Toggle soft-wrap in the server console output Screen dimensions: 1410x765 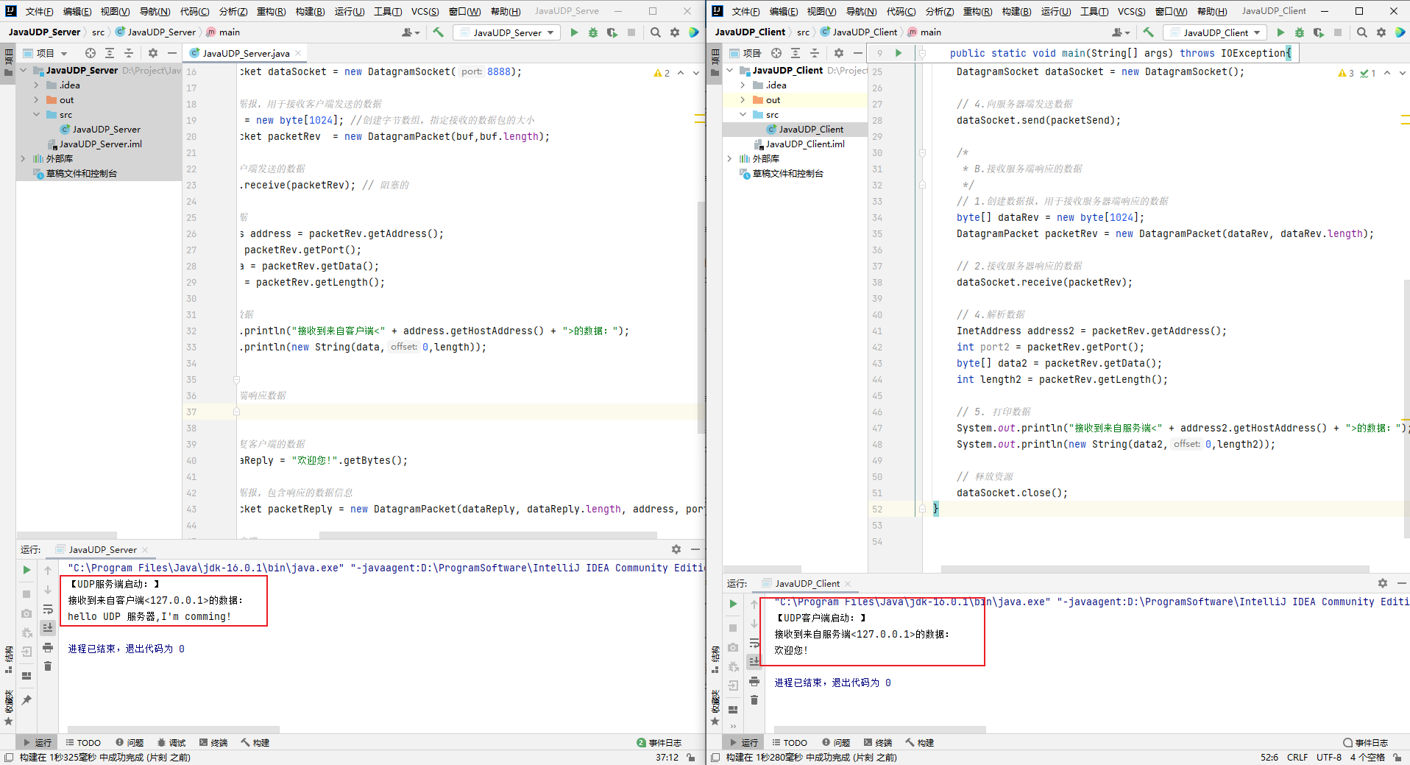tap(48, 609)
